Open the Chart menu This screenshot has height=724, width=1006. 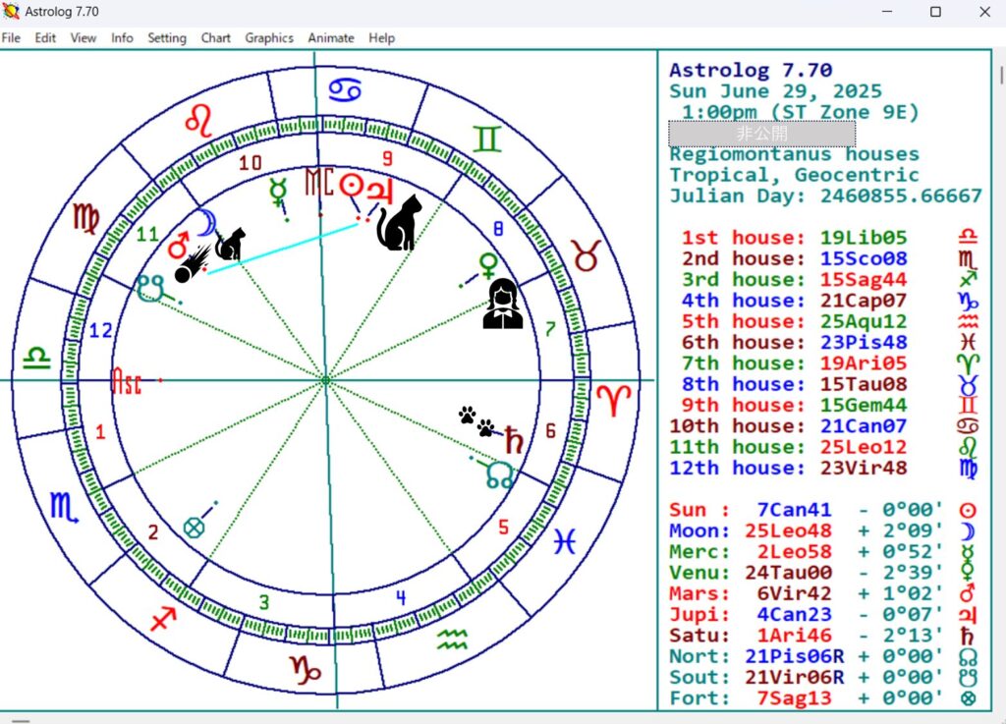pos(215,38)
